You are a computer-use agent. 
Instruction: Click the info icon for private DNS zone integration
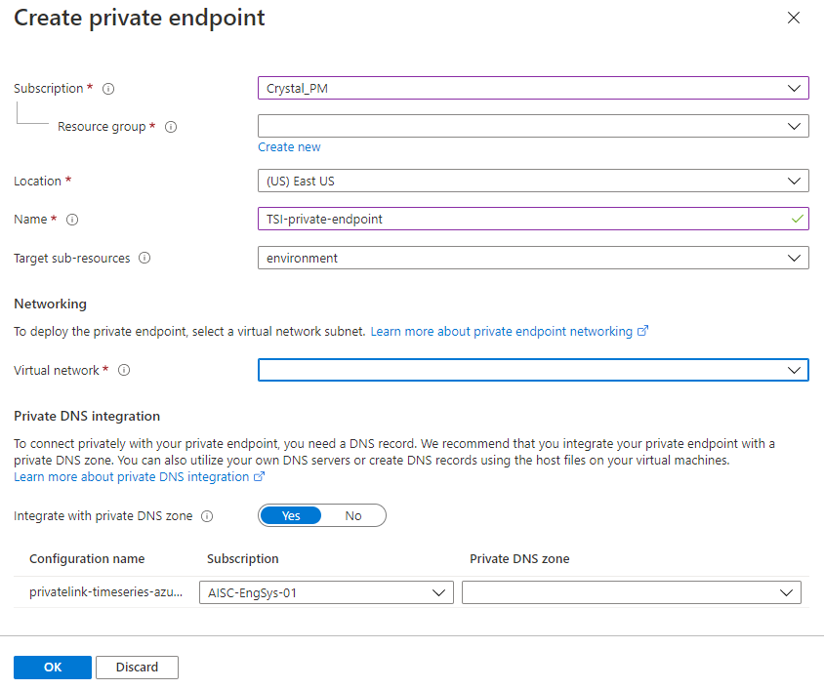click(207, 516)
